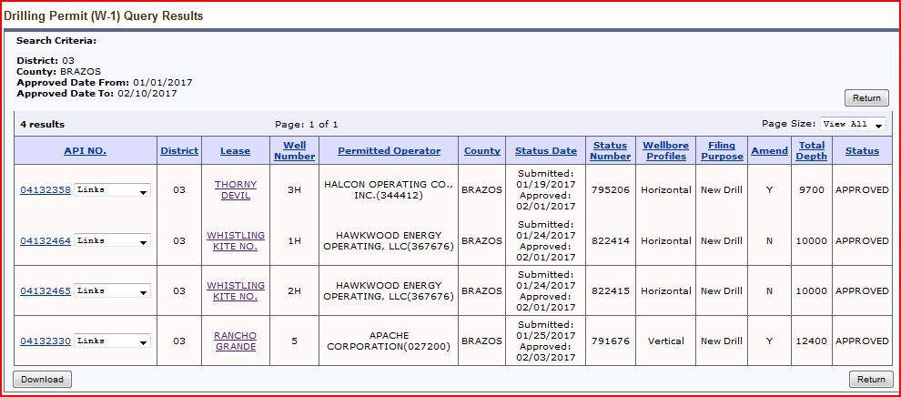Sort by Status Date column header
901x397 pixels.
546,151
